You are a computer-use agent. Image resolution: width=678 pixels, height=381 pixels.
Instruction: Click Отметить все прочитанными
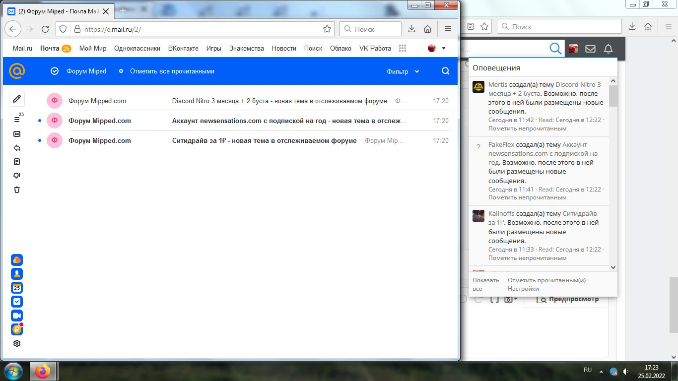(x=172, y=71)
